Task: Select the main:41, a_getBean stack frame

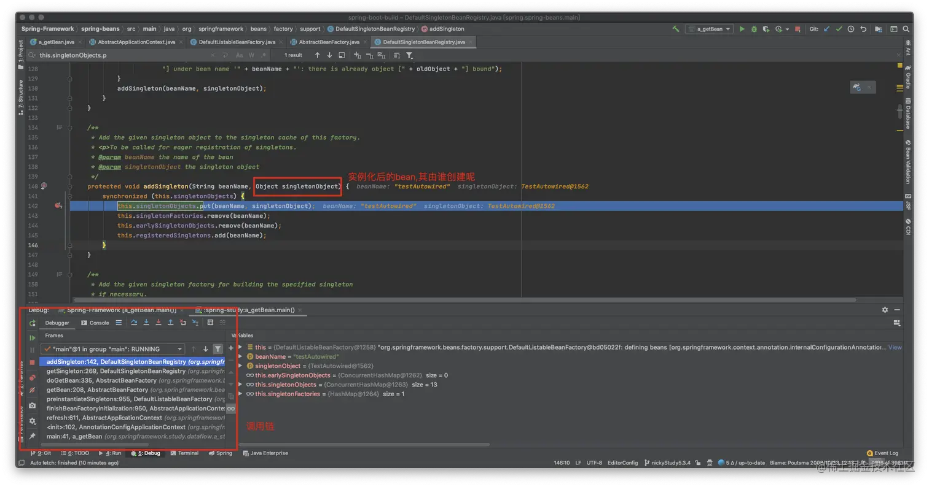Action: [x=132, y=437]
